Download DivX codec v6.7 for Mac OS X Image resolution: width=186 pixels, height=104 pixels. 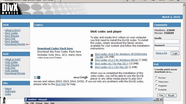(111, 64)
